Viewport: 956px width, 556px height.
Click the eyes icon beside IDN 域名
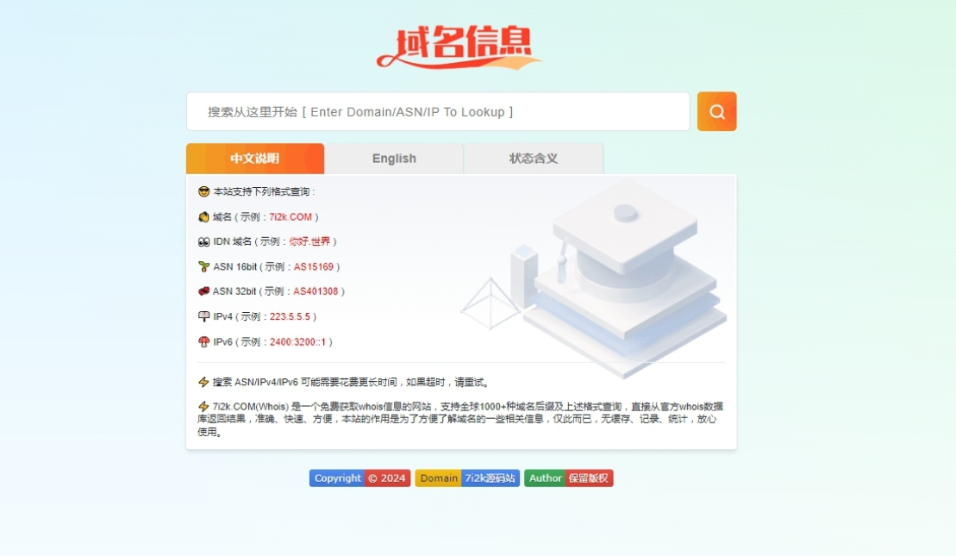click(x=203, y=241)
